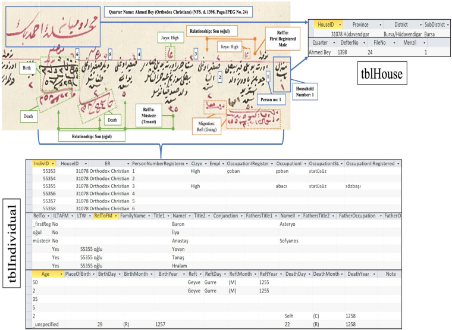This screenshot has height=330, width=452.
Task: Click IndivID cell 55353
Action: click(x=49, y=171)
